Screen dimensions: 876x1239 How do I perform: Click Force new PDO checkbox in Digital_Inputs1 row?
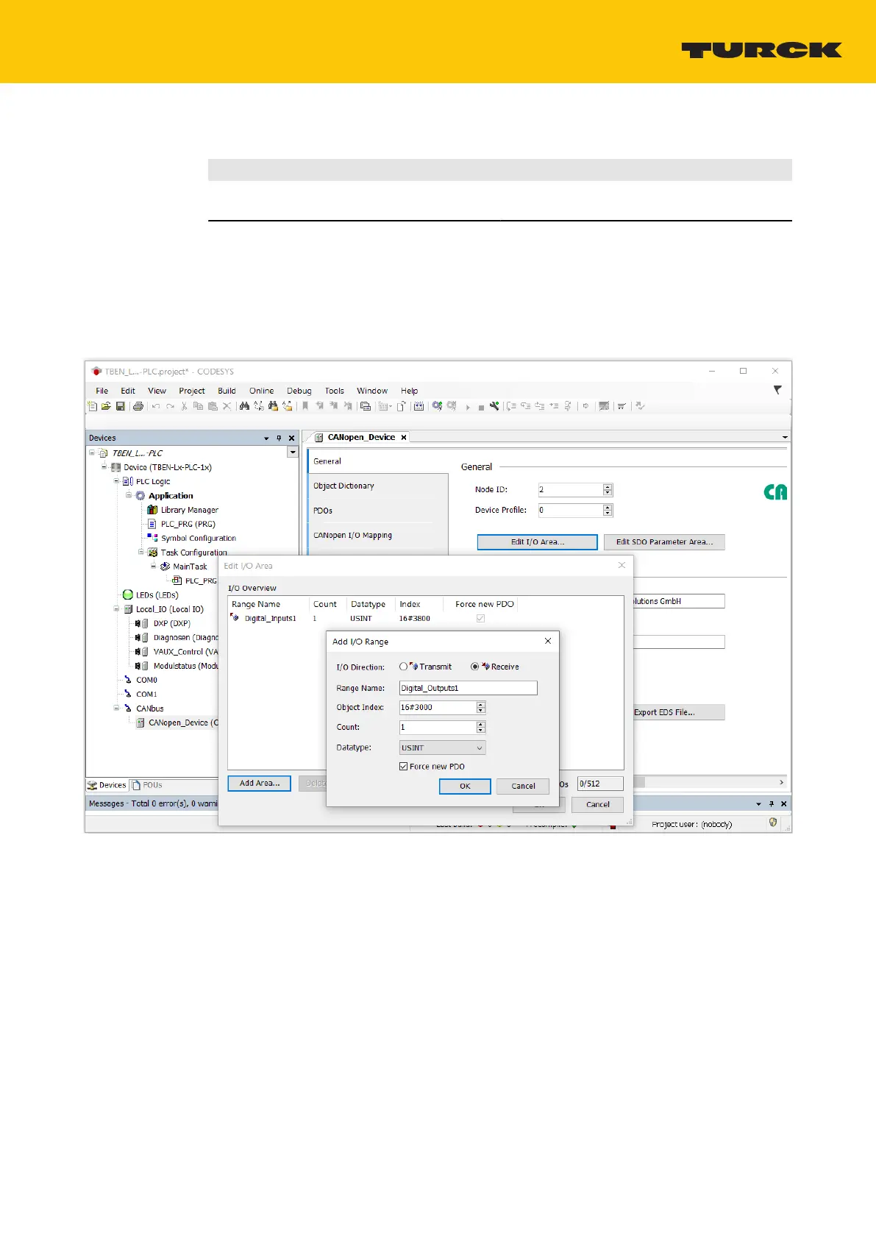480,618
